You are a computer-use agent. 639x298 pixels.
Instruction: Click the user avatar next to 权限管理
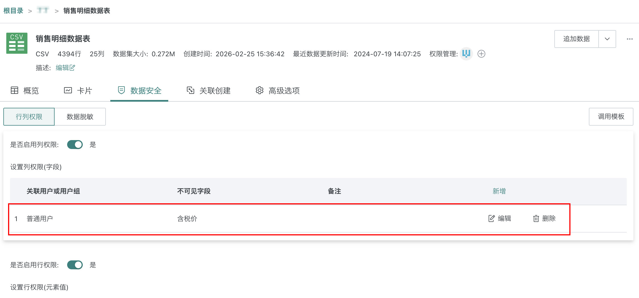pos(466,53)
